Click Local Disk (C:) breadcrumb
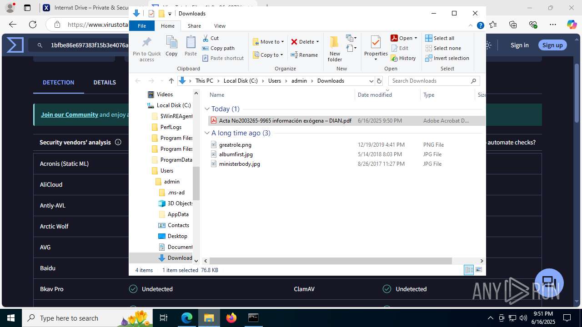 pyautogui.click(x=241, y=81)
